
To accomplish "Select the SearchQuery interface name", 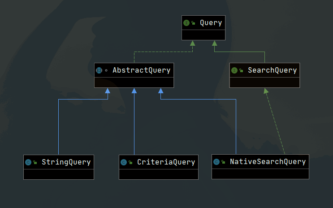I will click(272, 70).
